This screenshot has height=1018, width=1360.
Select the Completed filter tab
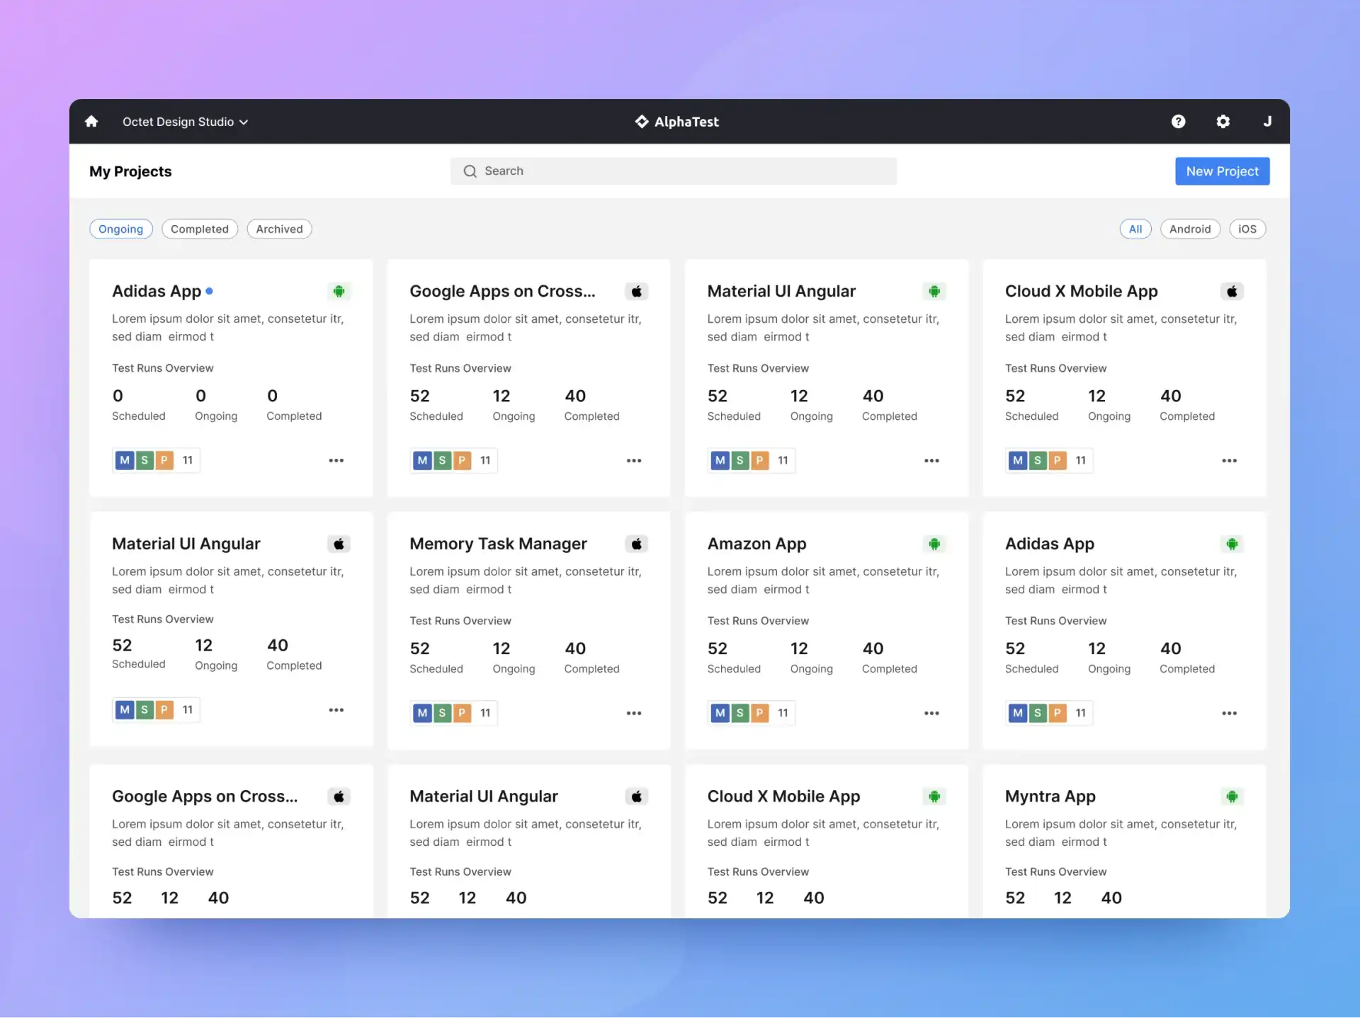pyautogui.click(x=200, y=229)
